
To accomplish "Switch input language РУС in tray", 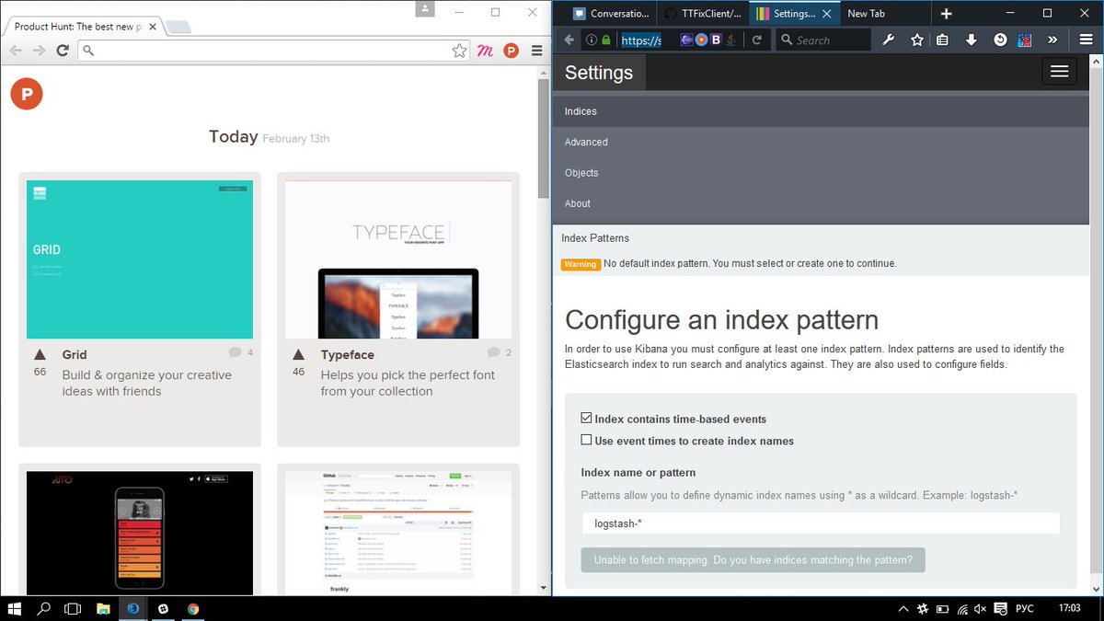I will click(x=1024, y=608).
